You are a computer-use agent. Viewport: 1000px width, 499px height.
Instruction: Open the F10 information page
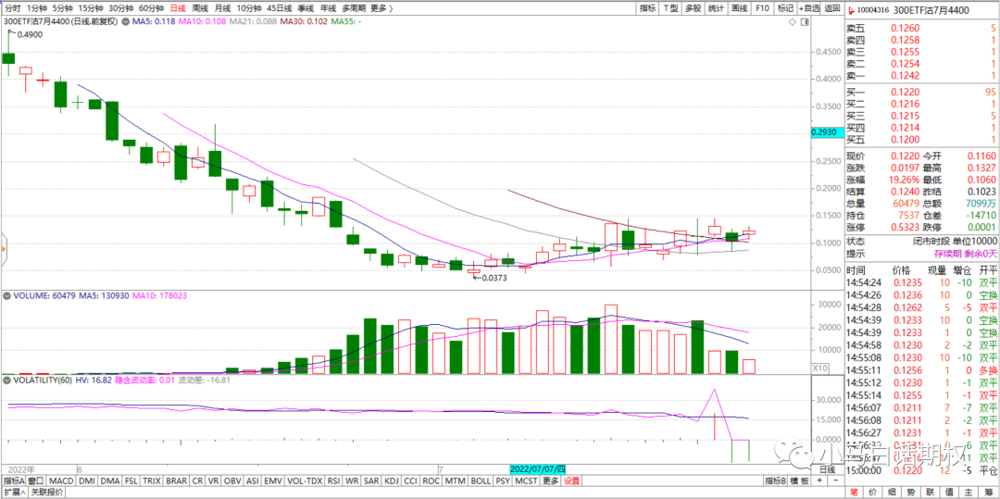(762, 8)
